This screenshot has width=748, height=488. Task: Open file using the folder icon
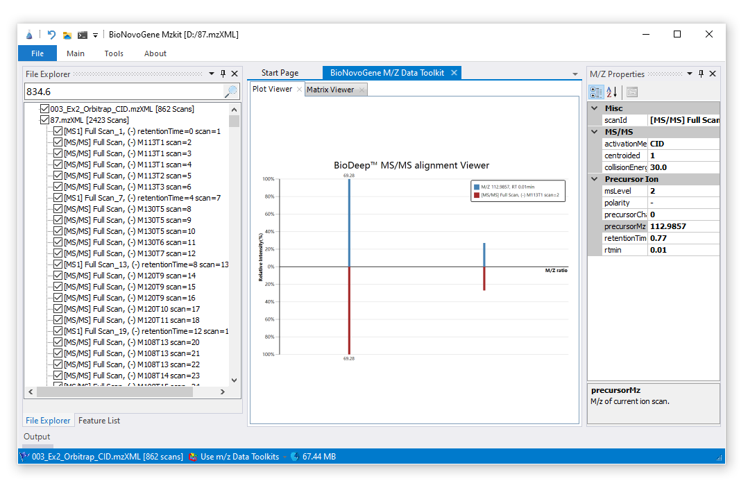67,35
